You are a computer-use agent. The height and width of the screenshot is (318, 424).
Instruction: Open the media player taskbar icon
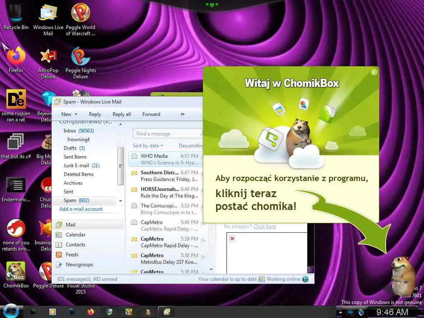point(53,312)
